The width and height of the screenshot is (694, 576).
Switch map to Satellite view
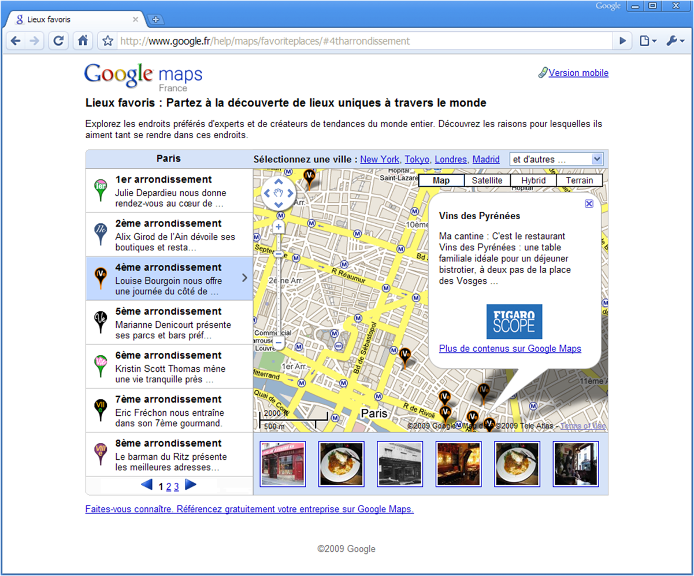pos(487,180)
